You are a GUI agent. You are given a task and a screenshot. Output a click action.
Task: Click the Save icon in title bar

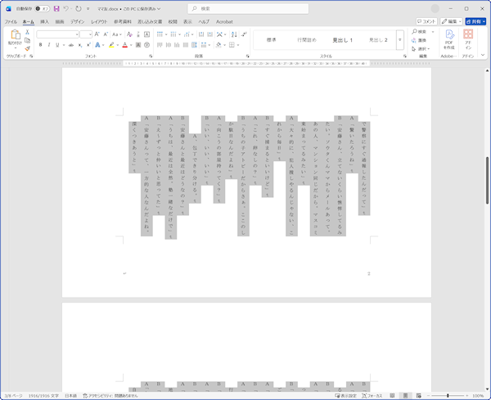click(56, 8)
